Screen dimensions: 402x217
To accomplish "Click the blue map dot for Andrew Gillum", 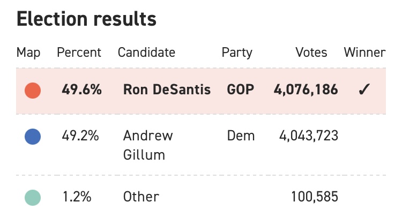I will (33, 137).
